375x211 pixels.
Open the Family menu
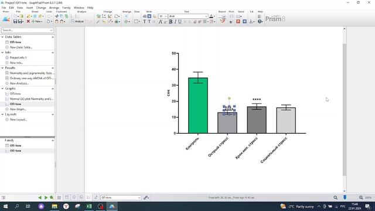tap(66, 8)
